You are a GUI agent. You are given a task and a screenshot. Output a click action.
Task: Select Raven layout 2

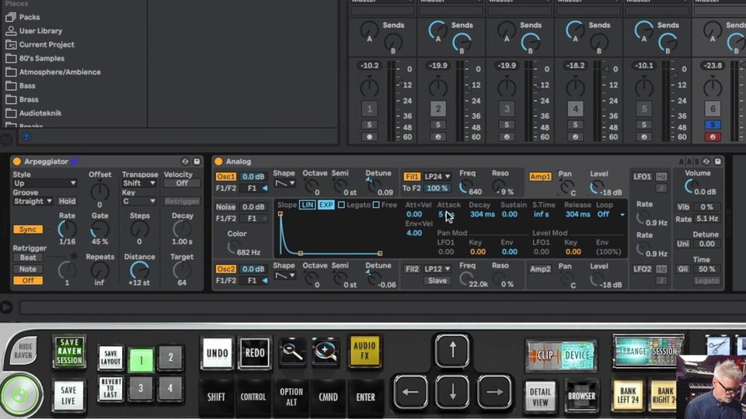coord(170,357)
